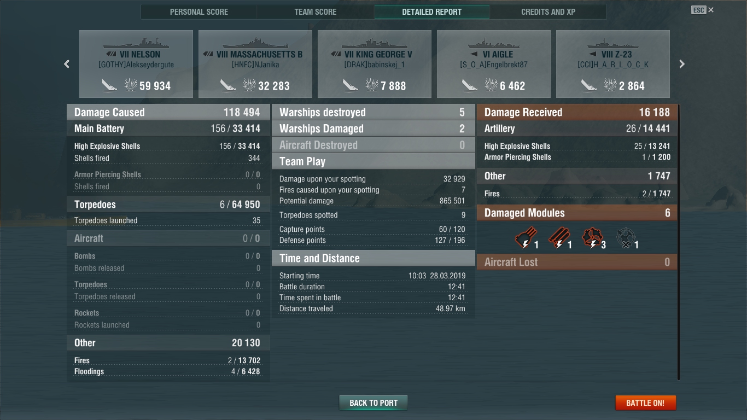This screenshot has width=747, height=420.
Task: Click the Damage Received panel scrollbar
Action: [x=679, y=242]
